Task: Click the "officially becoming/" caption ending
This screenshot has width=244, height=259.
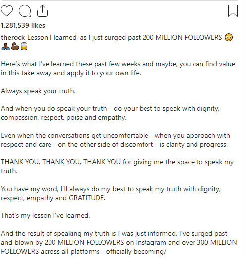Action: (x=137, y=252)
